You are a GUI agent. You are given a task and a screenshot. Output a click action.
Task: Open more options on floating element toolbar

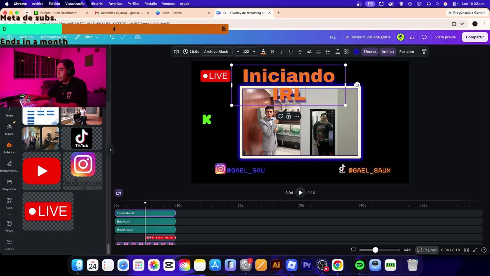click(297, 116)
